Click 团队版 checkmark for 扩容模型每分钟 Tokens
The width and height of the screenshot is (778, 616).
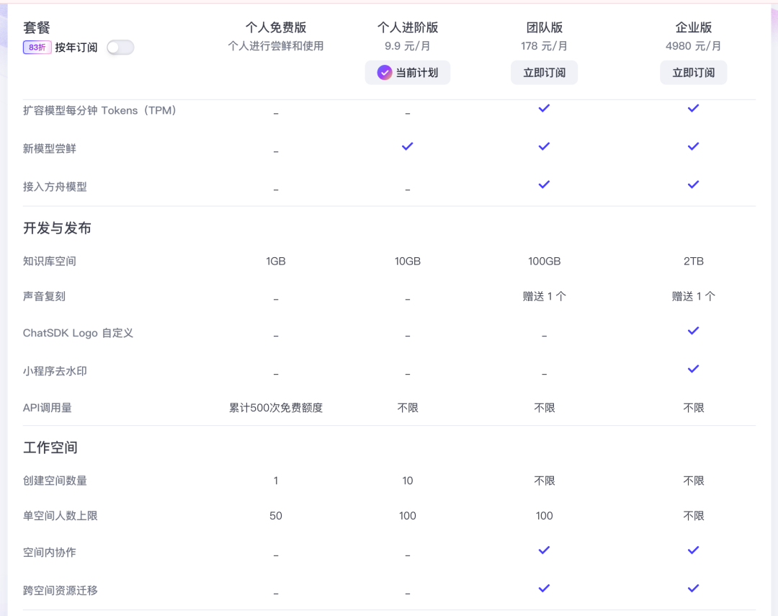pos(544,108)
